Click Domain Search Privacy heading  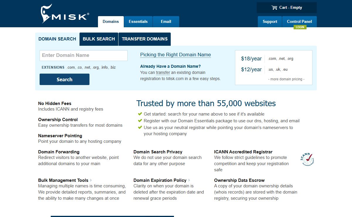(x=158, y=152)
